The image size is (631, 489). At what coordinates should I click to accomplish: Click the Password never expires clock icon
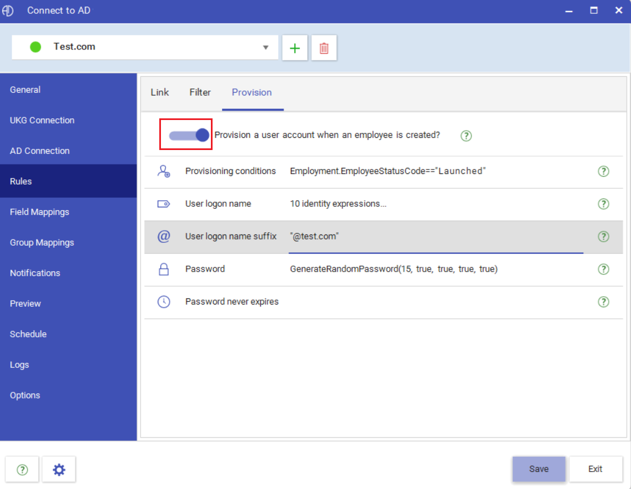(163, 302)
